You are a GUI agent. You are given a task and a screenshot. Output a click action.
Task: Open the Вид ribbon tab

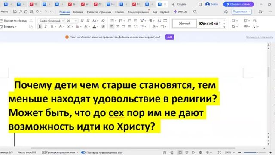(155, 12)
